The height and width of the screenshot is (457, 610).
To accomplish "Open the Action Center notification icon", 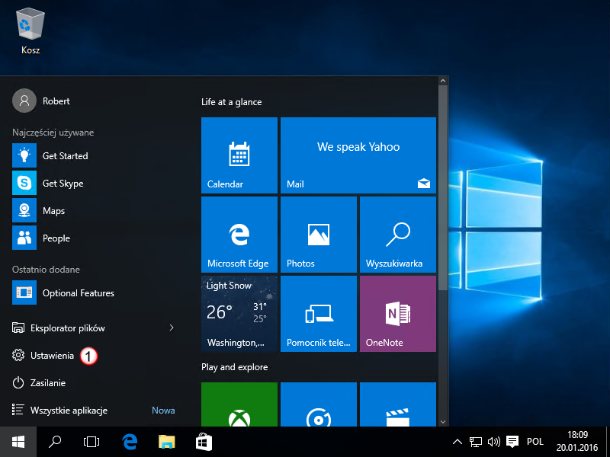I will click(x=512, y=442).
